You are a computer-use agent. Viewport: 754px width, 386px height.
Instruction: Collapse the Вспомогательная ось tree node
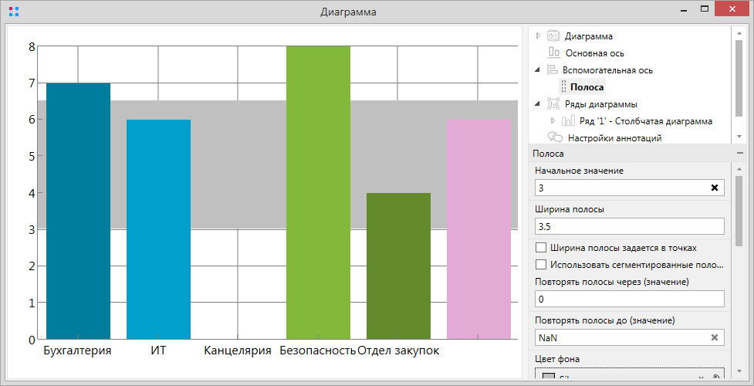pyautogui.click(x=538, y=70)
